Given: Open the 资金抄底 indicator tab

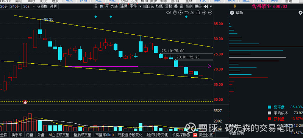Looking at the screenshot, I should (205, 135).
